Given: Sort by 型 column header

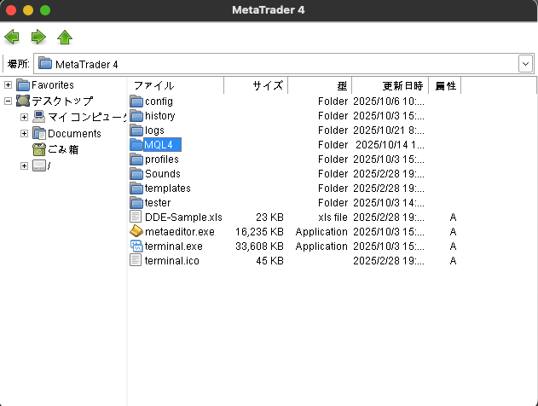Looking at the screenshot, I should pos(320,85).
